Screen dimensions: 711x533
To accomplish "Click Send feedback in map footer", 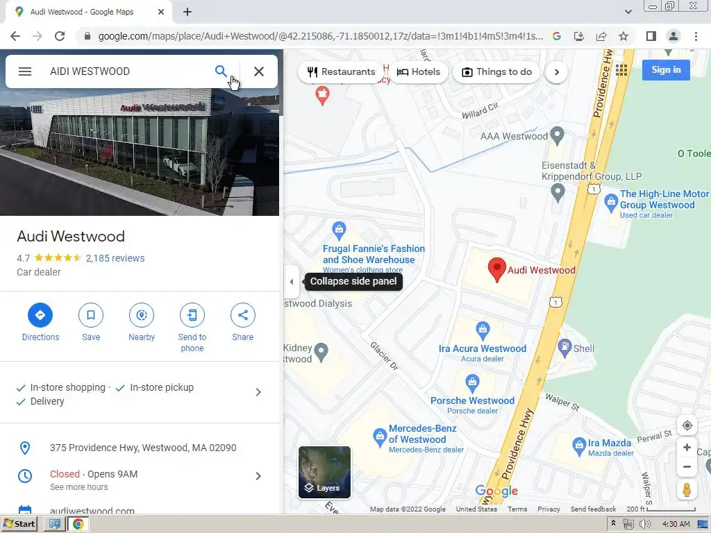I will pyautogui.click(x=593, y=509).
